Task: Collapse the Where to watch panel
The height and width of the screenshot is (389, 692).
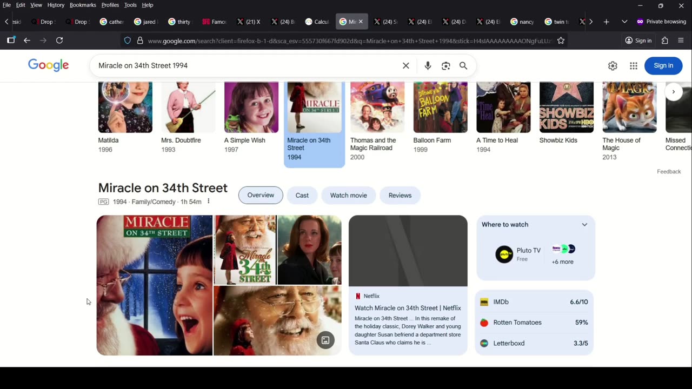Action: click(x=584, y=225)
